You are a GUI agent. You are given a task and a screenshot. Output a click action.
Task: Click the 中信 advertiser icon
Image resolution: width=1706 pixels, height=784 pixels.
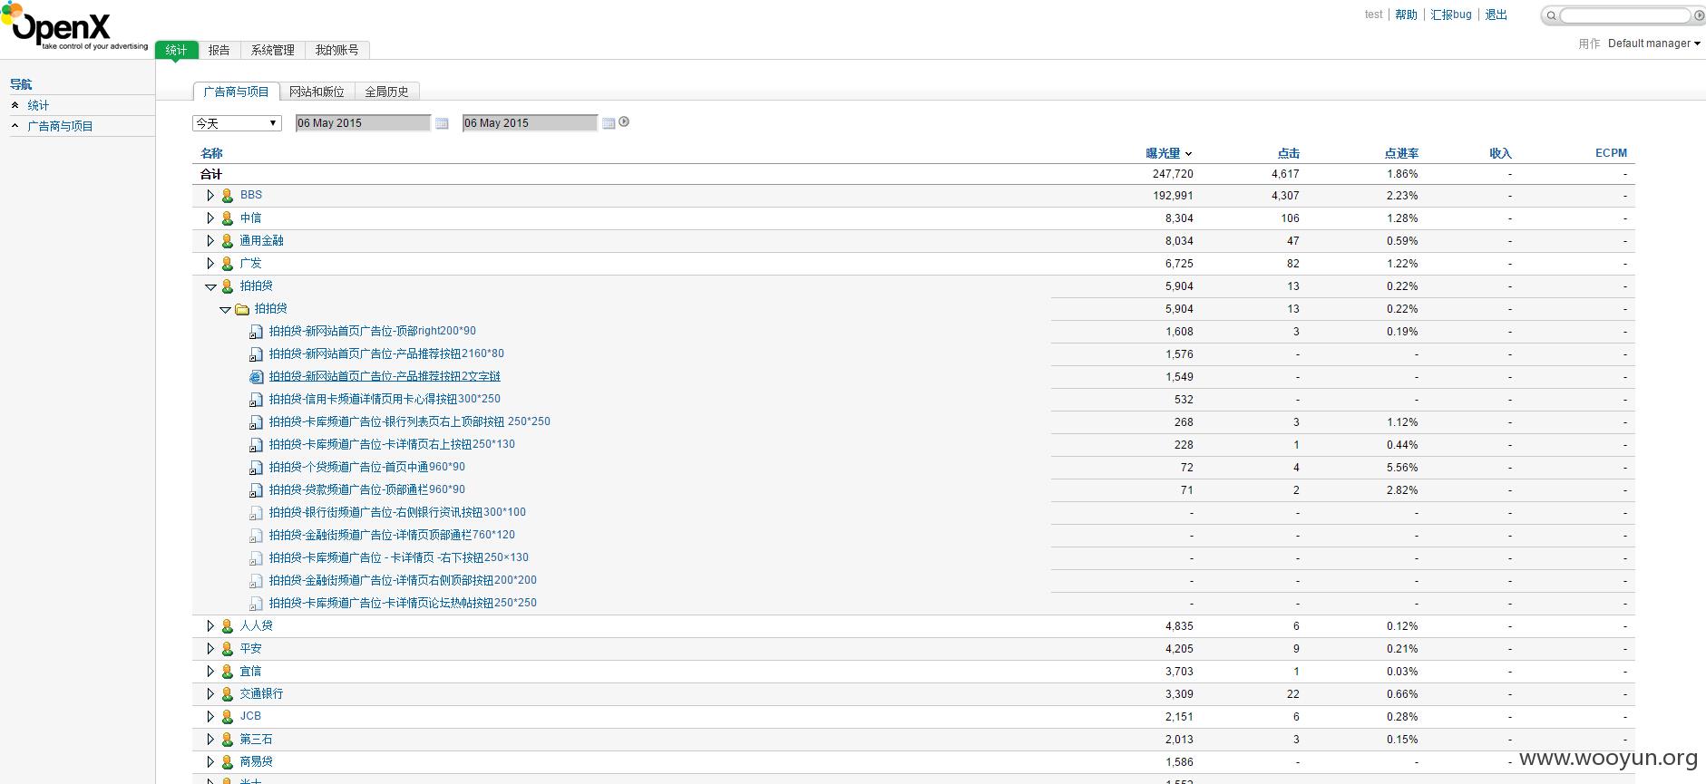[x=228, y=218]
